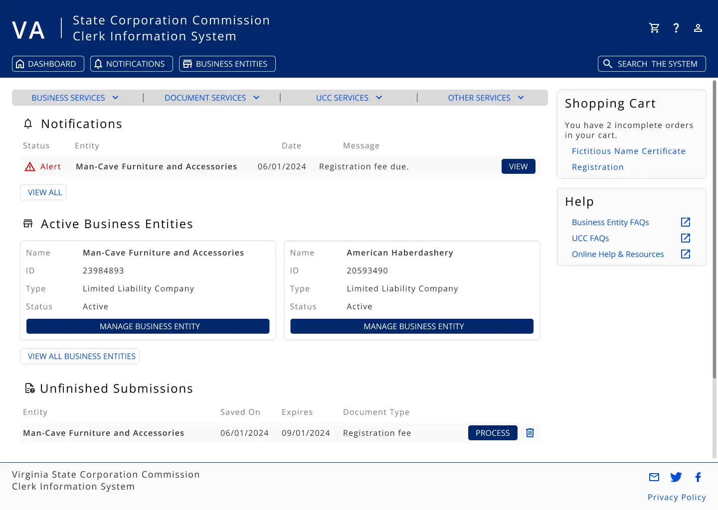Manage the American Haberdashery business entity
The image size is (718, 510).
coord(412,326)
